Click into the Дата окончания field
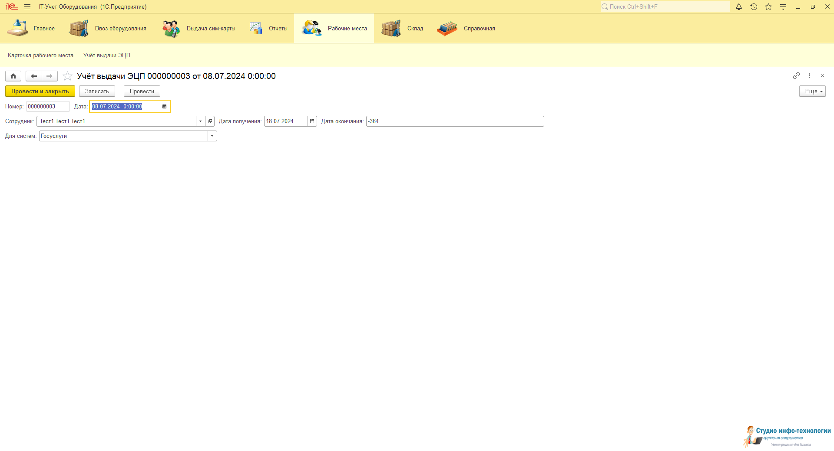This screenshot has height=451, width=834. [x=454, y=121]
